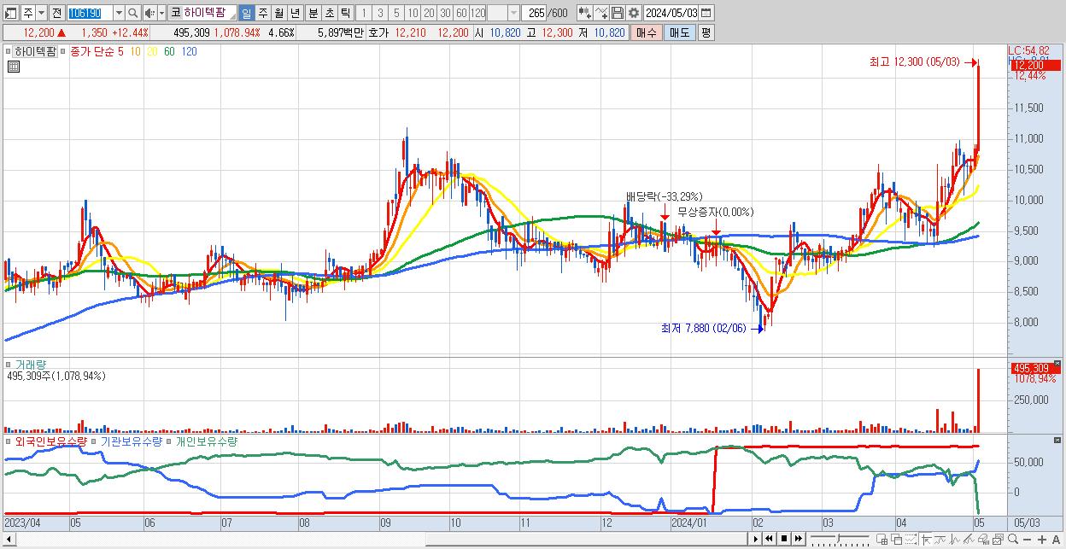Click the panel layout icon in top-left corner
1066x549 pixels.
[11, 13]
